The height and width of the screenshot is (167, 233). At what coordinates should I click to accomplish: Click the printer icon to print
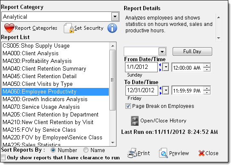(132, 153)
